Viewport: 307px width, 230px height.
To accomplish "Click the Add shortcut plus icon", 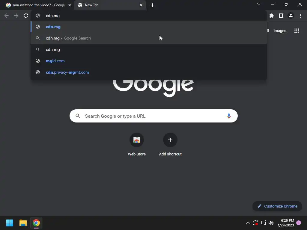I will [170, 140].
